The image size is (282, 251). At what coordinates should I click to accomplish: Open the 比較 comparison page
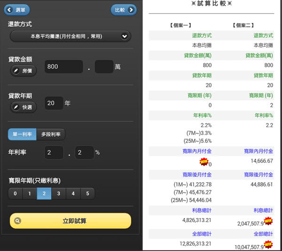124,10
